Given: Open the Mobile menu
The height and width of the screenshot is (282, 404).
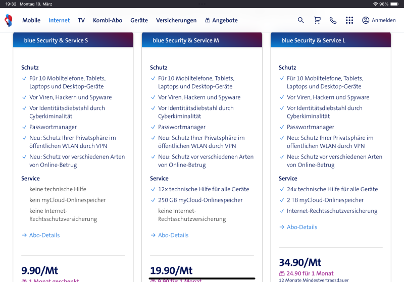Looking at the screenshot, I should point(31,20).
